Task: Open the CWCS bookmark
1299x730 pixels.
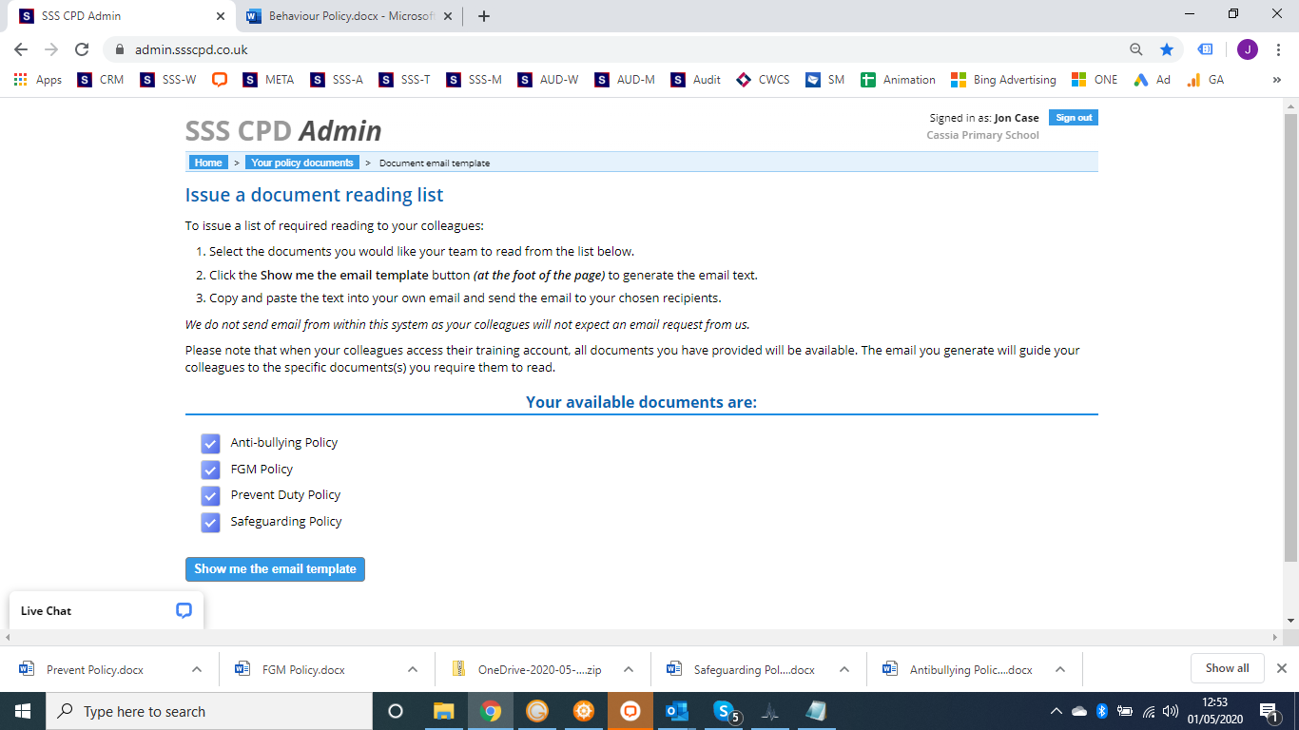Action: click(763, 80)
